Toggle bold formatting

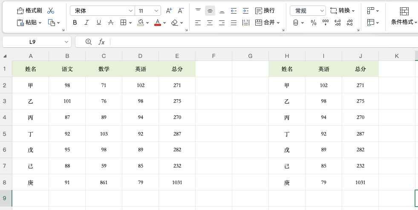pyautogui.click(x=75, y=23)
